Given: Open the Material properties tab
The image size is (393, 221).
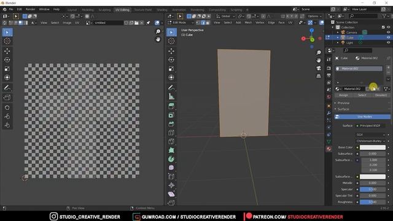Looking at the screenshot, I should tap(329, 149).
